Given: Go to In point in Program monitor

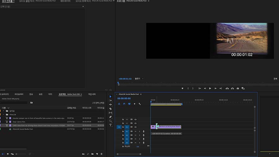Looking at the screenshot, I should [200, 88].
